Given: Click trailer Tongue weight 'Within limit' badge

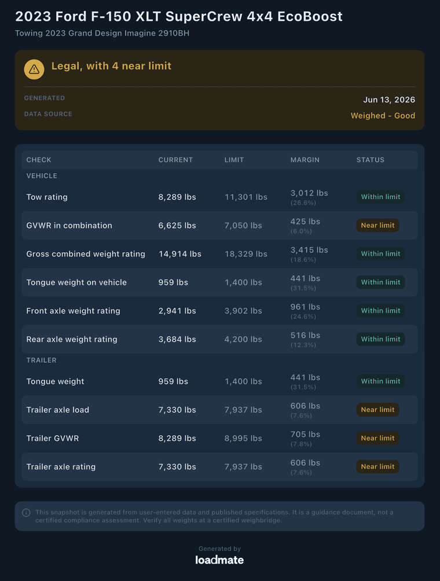Looking at the screenshot, I should [x=381, y=381].
